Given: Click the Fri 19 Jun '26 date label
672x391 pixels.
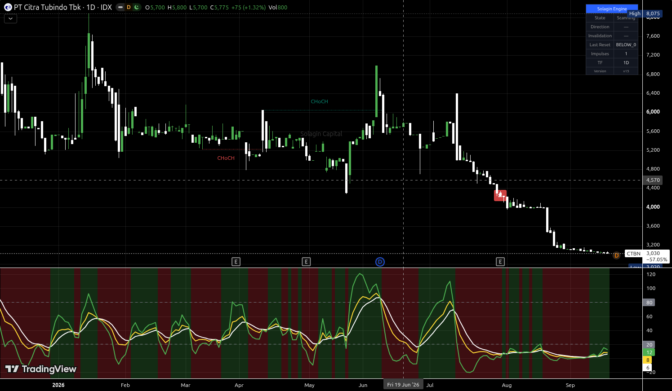Looking at the screenshot, I should [403, 385].
